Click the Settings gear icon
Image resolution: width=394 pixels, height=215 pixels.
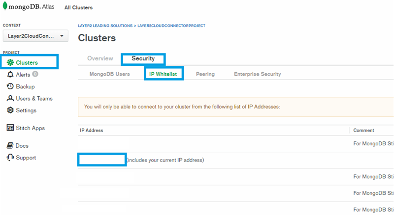[10, 110]
